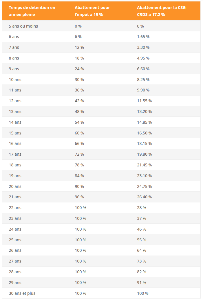Click the 'Temps de détention en année pleine' header
This screenshot has height=300, width=203.
pos(32,11)
